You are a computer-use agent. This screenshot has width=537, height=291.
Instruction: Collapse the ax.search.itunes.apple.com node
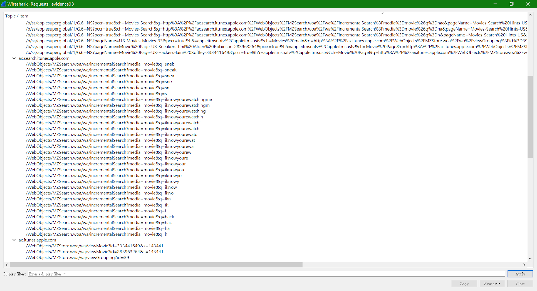14,58
